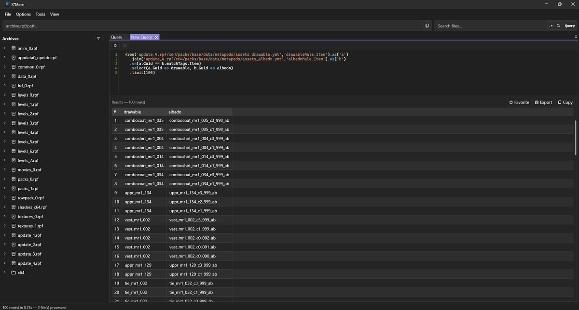
Task: Click the folder icon for x64
Action: pos(14,272)
